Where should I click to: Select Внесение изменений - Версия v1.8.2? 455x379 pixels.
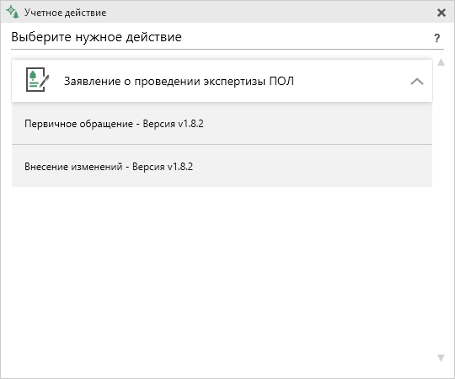click(x=222, y=166)
